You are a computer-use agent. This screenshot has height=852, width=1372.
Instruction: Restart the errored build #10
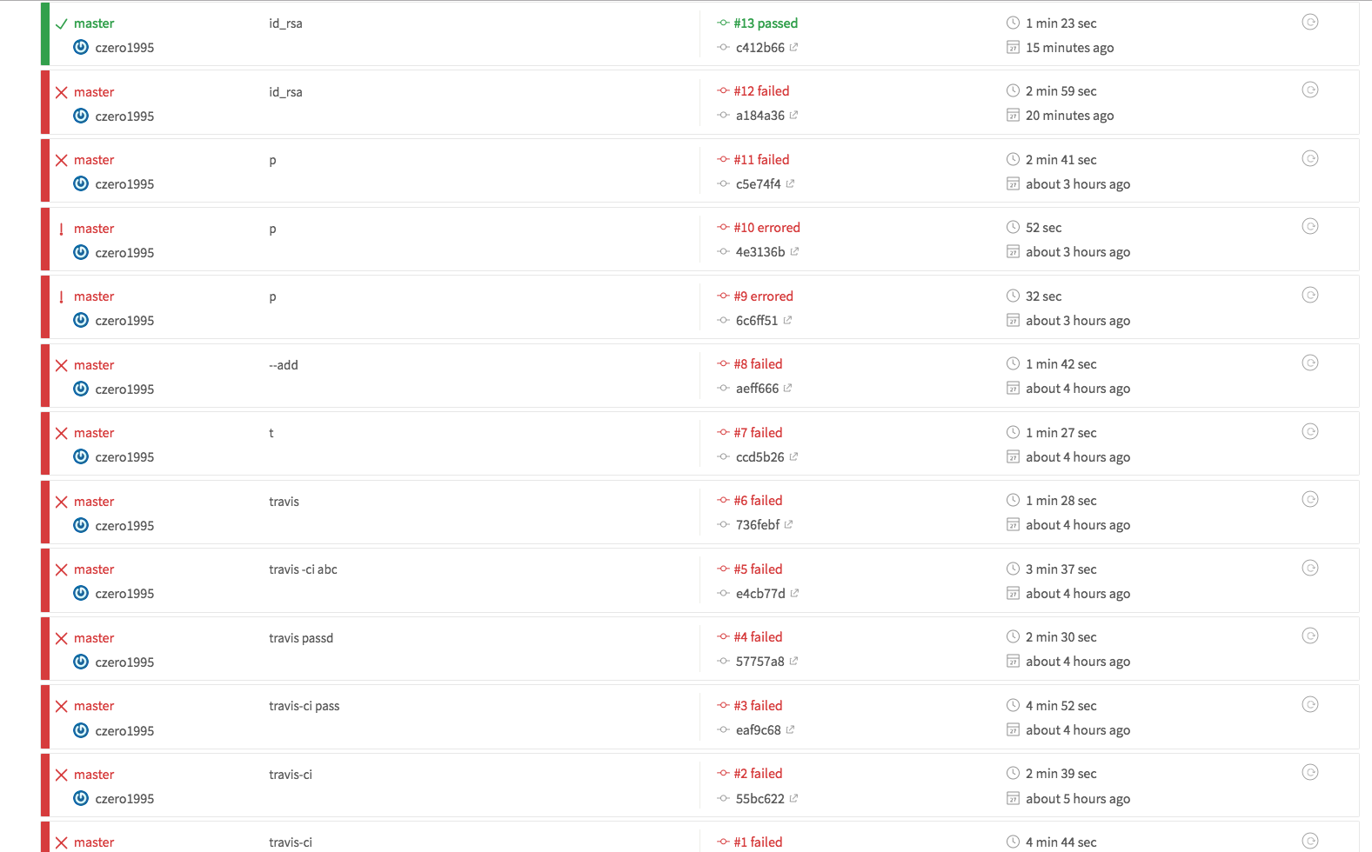point(1309,227)
